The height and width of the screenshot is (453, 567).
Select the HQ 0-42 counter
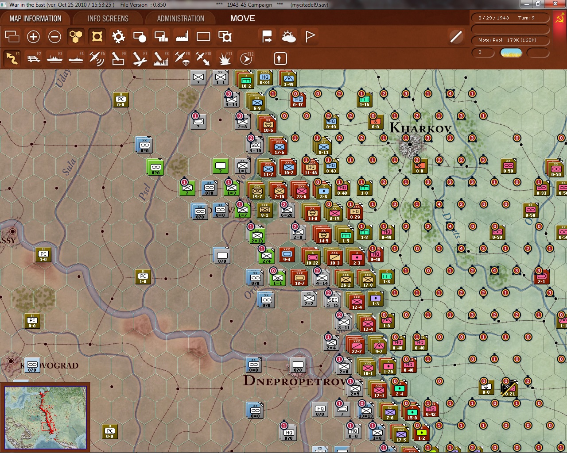[431, 410]
